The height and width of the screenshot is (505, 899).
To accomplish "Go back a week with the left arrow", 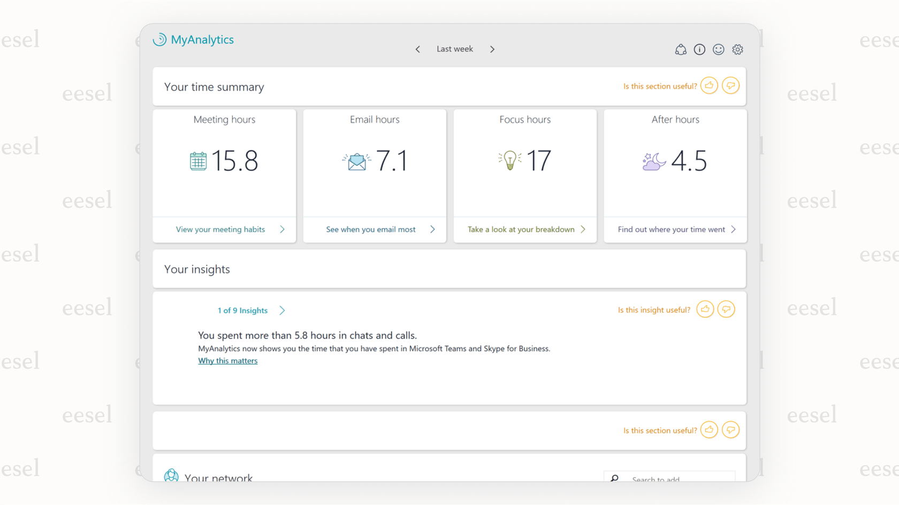I will click(418, 49).
